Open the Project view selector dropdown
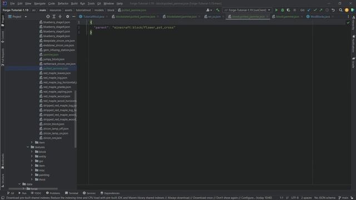Viewport: 356px width, 200px height. [x=17, y=17]
